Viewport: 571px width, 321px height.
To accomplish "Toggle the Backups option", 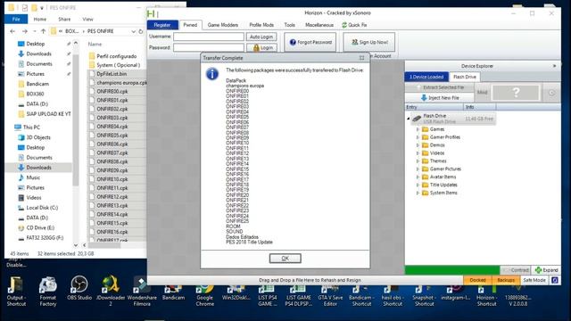I will [x=506, y=280].
